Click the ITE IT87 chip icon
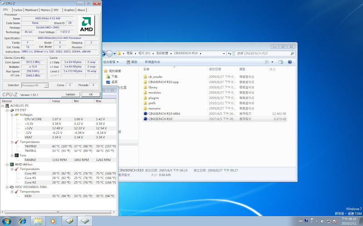 (x=12, y=110)
